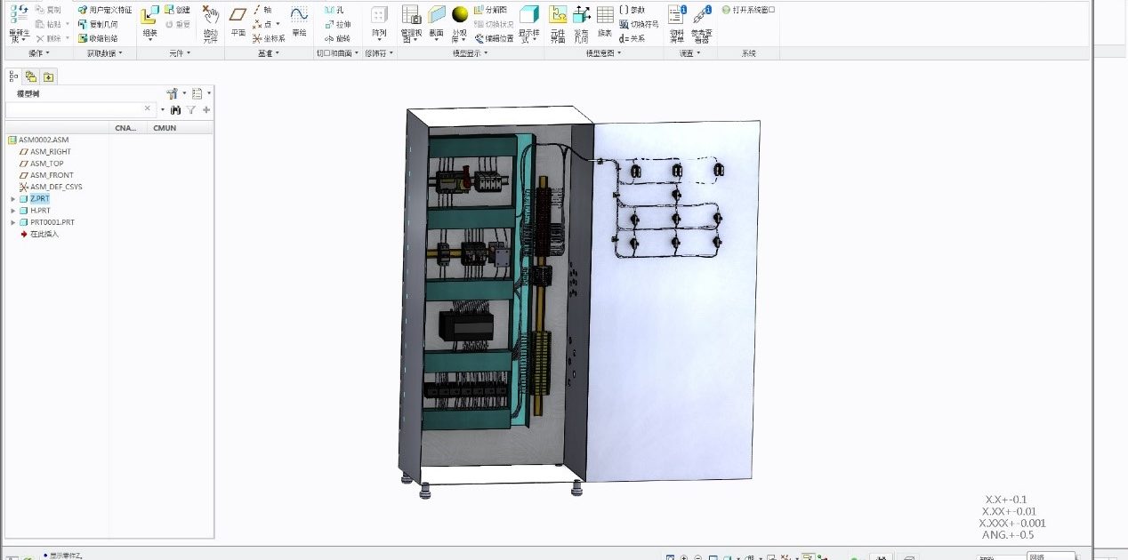Clear the tree search with X
This screenshot has width=1128, height=560.
point(148,108)
